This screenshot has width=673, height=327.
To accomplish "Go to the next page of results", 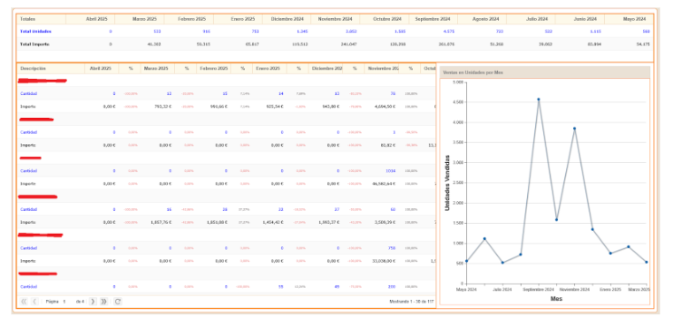I will (93, 302).
